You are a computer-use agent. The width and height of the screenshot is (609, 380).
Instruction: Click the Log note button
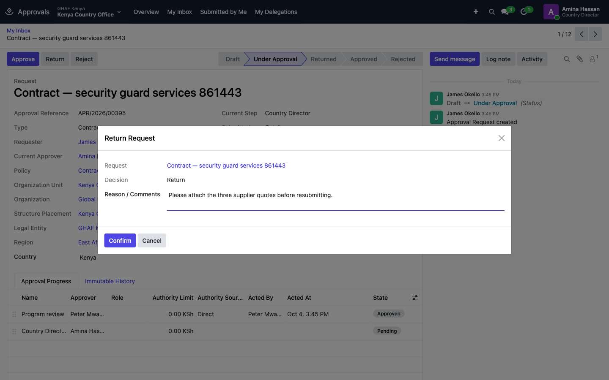(x=498, y=59)
